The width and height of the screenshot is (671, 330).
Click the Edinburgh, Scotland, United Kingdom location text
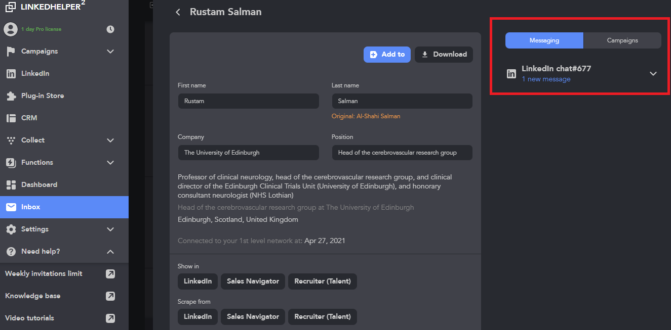[238, 220]
